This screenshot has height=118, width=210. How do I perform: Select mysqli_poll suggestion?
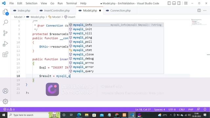tap(116, 42)
